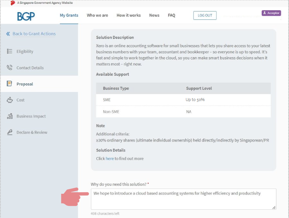The image size is (289, 218).
Task: Click the Business Impact chart icon
Action: coord(10,116)
